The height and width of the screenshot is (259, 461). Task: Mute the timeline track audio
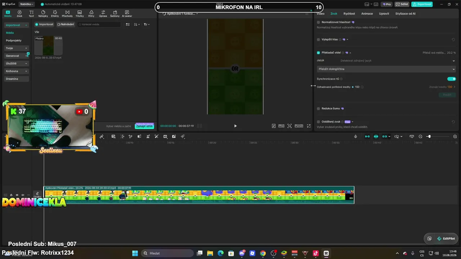(23, 195)
